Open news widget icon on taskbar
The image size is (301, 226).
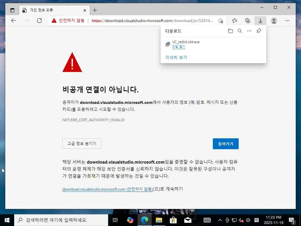[x=207, y=220]
